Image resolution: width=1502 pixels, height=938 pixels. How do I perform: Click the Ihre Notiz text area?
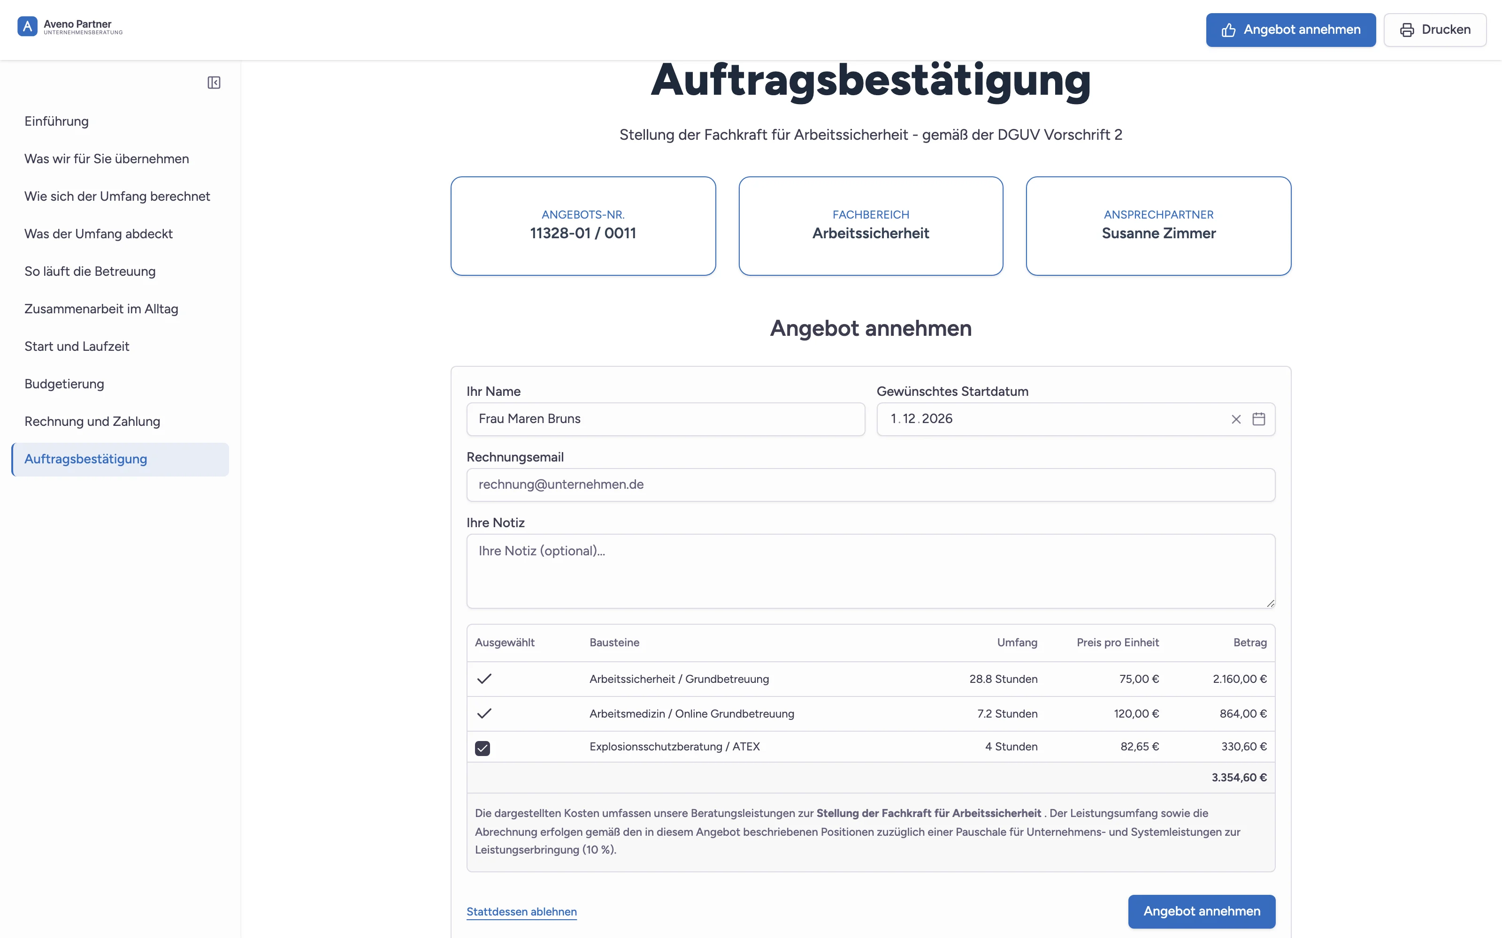point(871,571)
